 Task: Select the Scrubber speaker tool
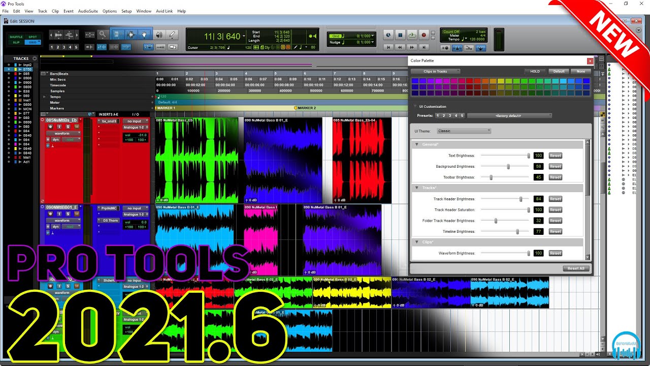point(159,35)
